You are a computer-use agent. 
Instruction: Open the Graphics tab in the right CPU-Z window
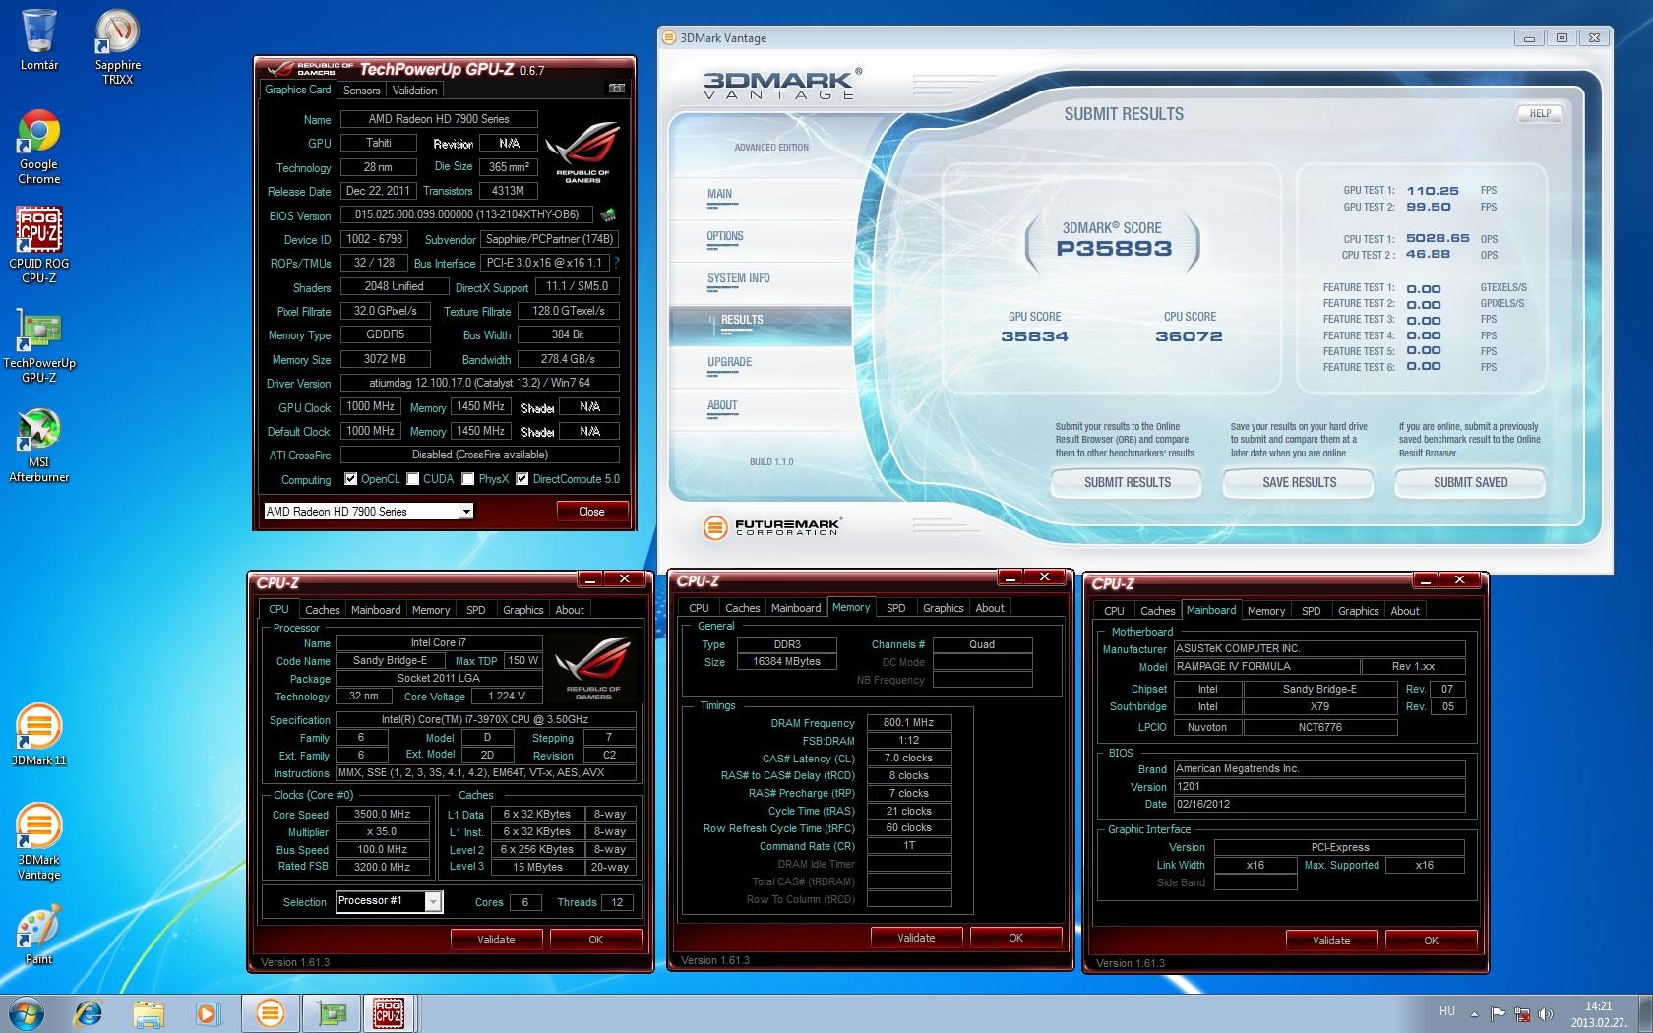click(1358, 611)
